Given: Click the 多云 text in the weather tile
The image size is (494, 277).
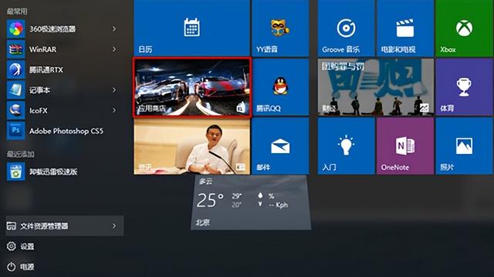Looking at the screenshot, I should click(206, 182).
